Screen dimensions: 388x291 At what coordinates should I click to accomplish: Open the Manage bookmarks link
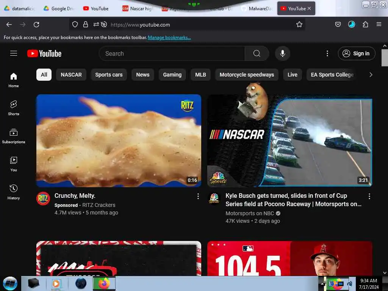click(x=169, y=38)
